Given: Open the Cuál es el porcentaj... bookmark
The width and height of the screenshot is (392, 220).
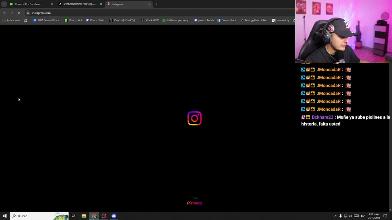Looking at the screenshot, I should click(176, 20).
